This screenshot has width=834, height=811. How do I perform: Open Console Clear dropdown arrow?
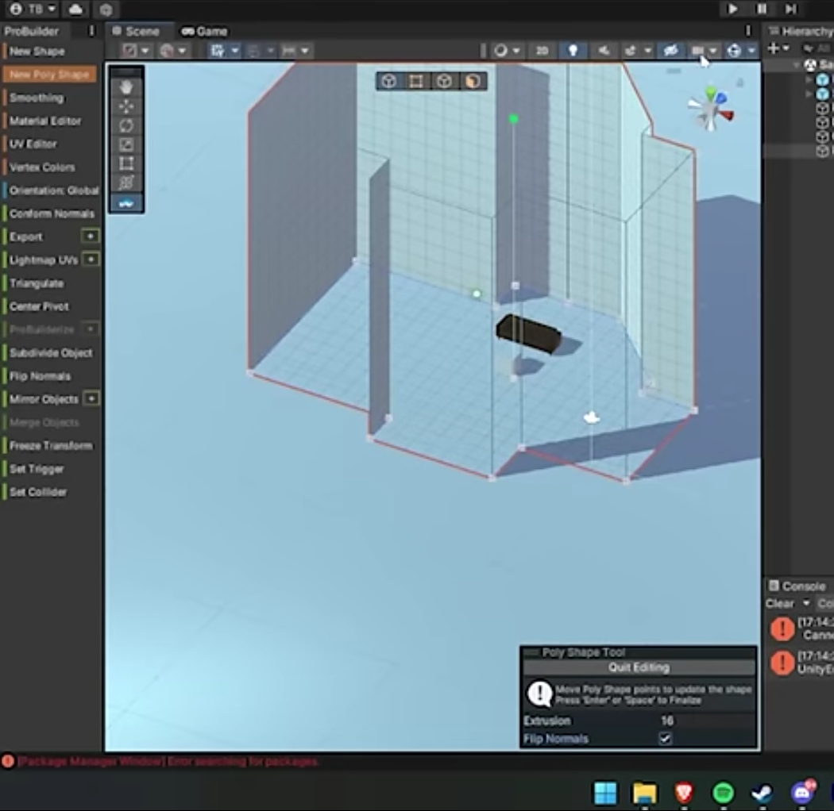coord(806,603)
